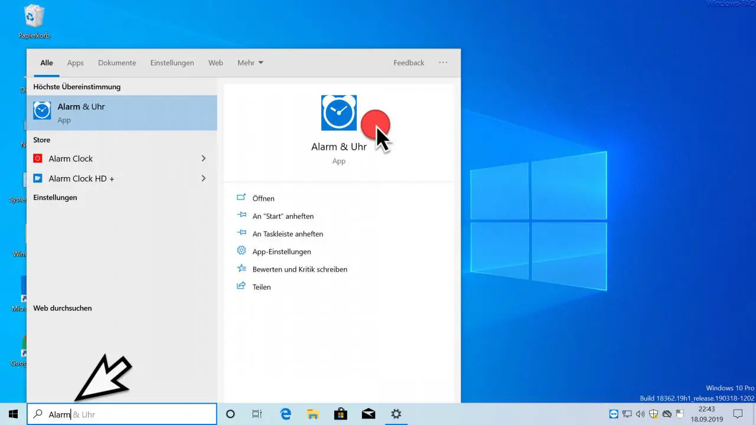Expand the Alarm Clock HD + result chevron
This screenshot has height=425, width=756.
[x=204, y=178]
